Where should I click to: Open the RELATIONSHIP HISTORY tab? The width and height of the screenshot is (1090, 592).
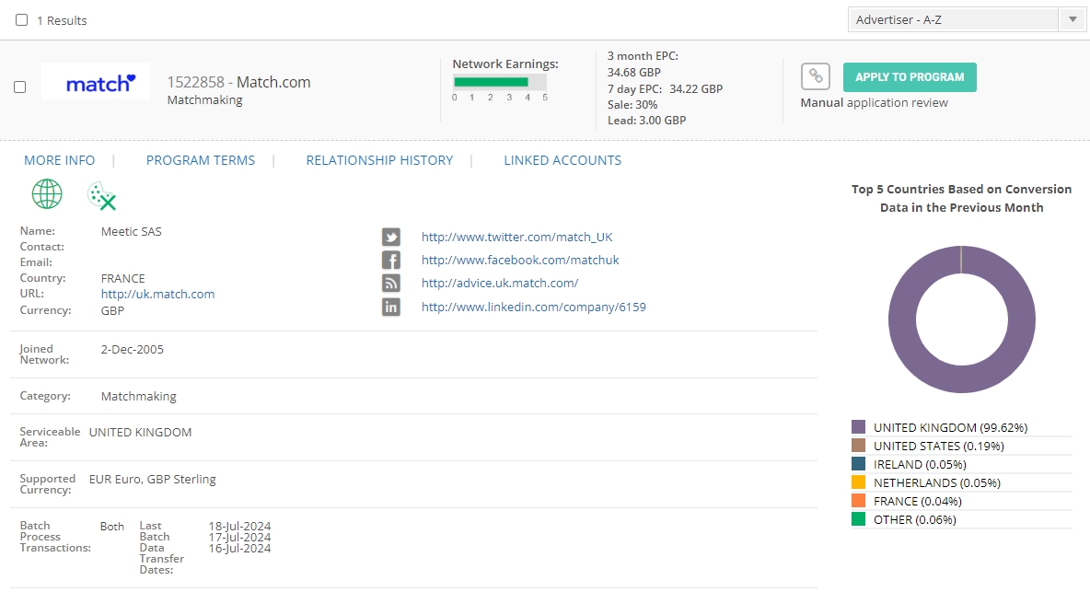(x=379, y=160)
